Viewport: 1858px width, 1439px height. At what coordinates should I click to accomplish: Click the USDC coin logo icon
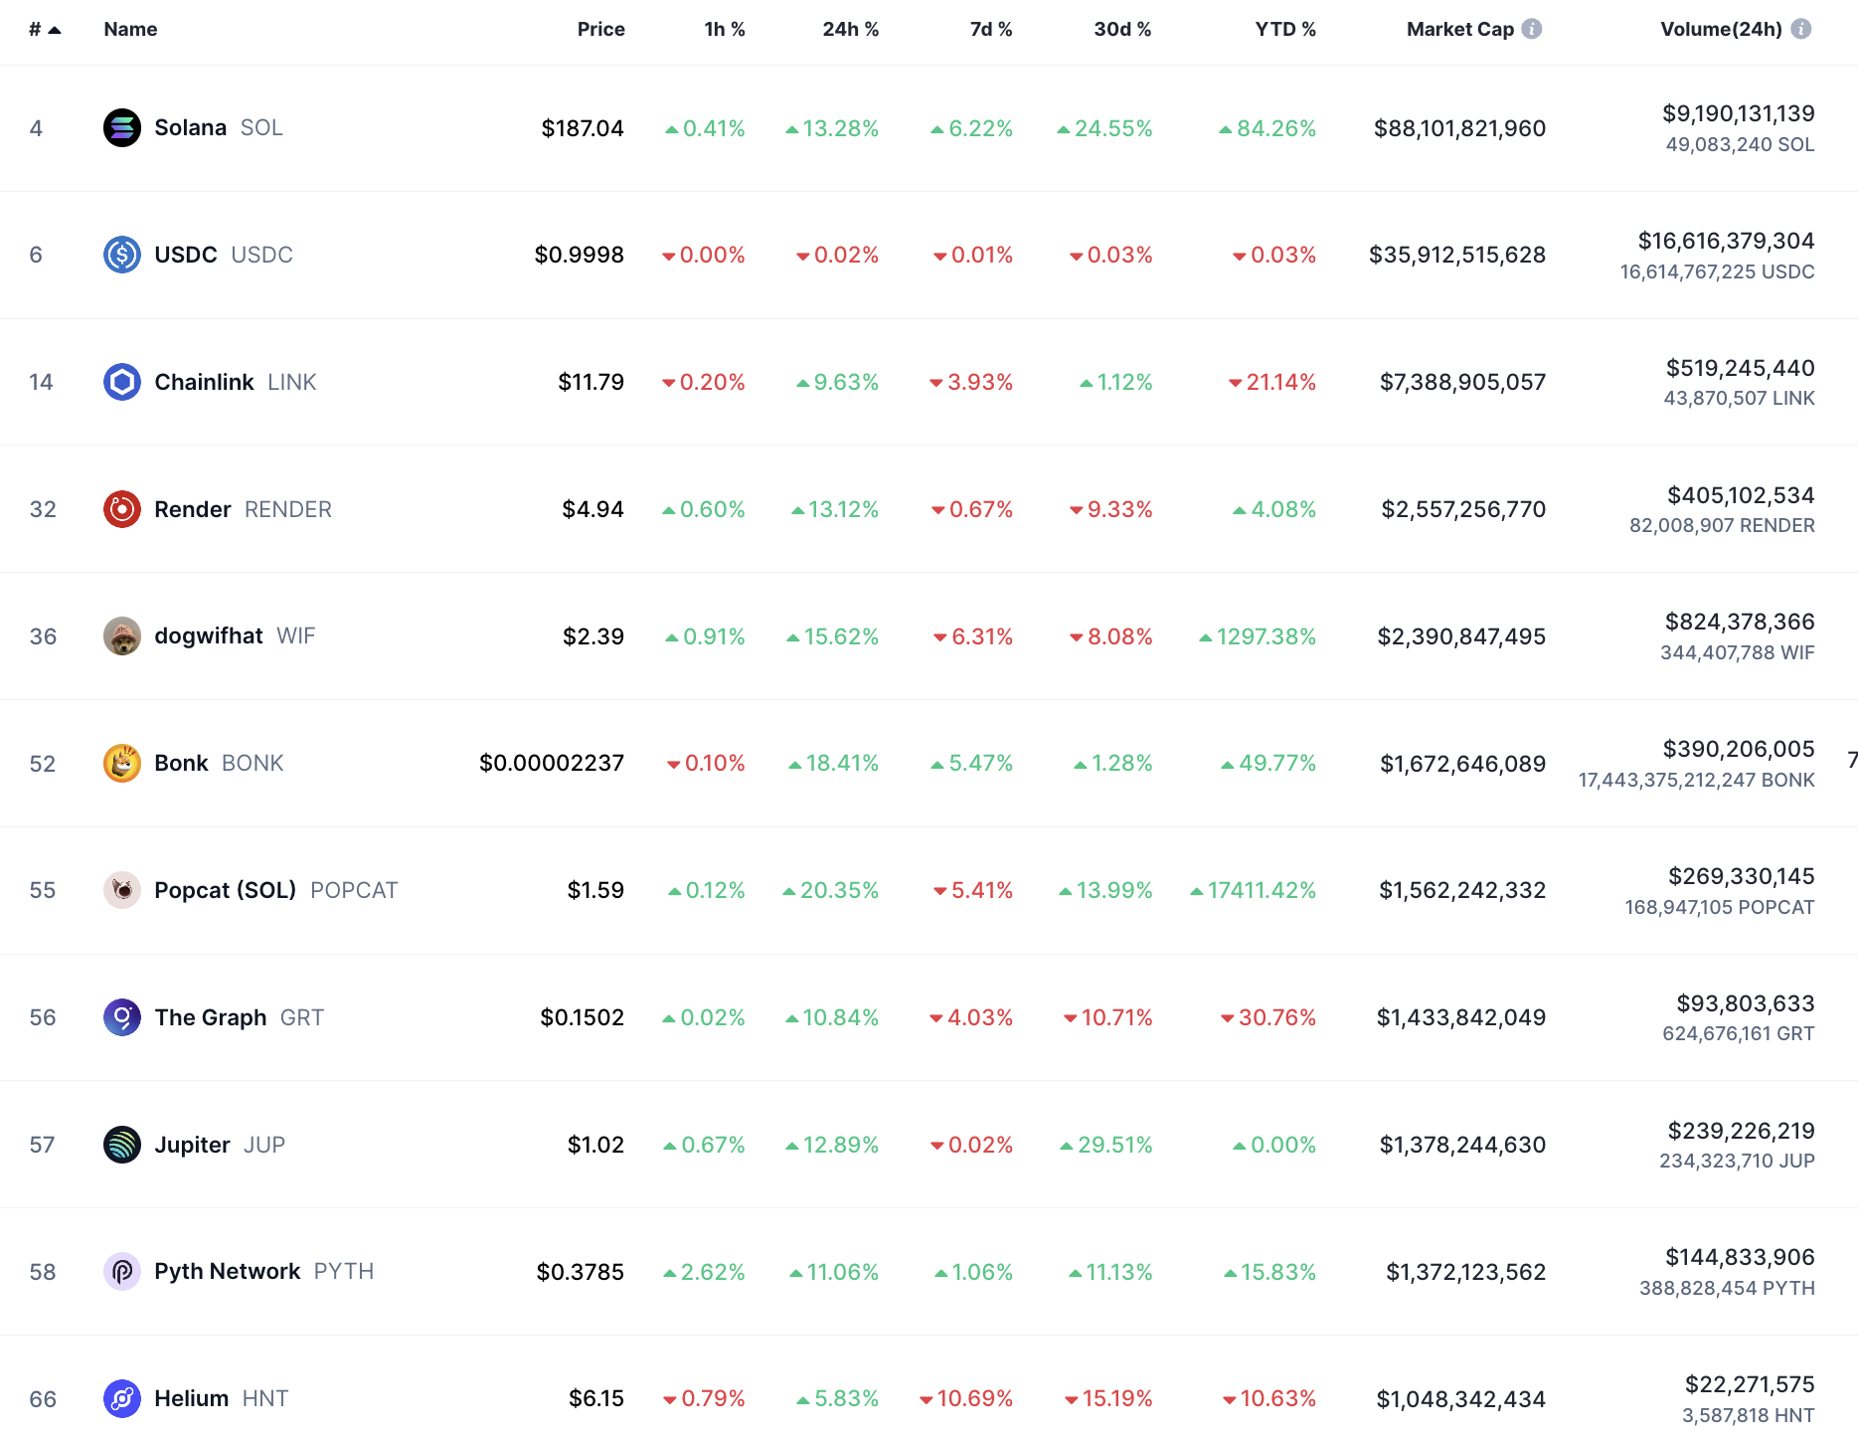pos(121,255)
